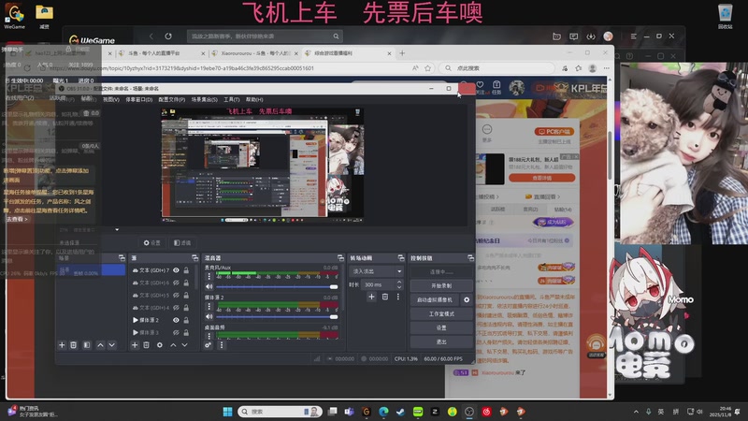Viewport: 748px width, 421px height.
Task: Expand the system tray hidden icons chevron
Action: point(636,412)
